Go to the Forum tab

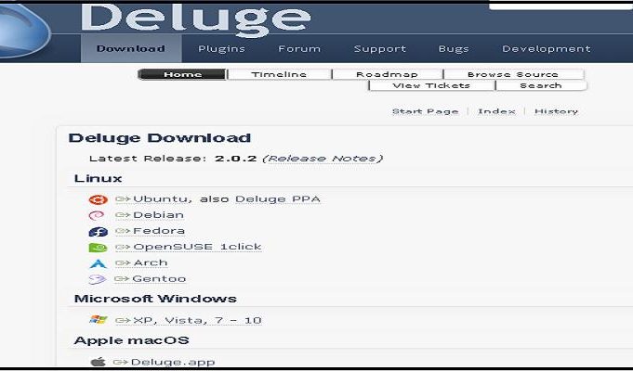(299, 49)
